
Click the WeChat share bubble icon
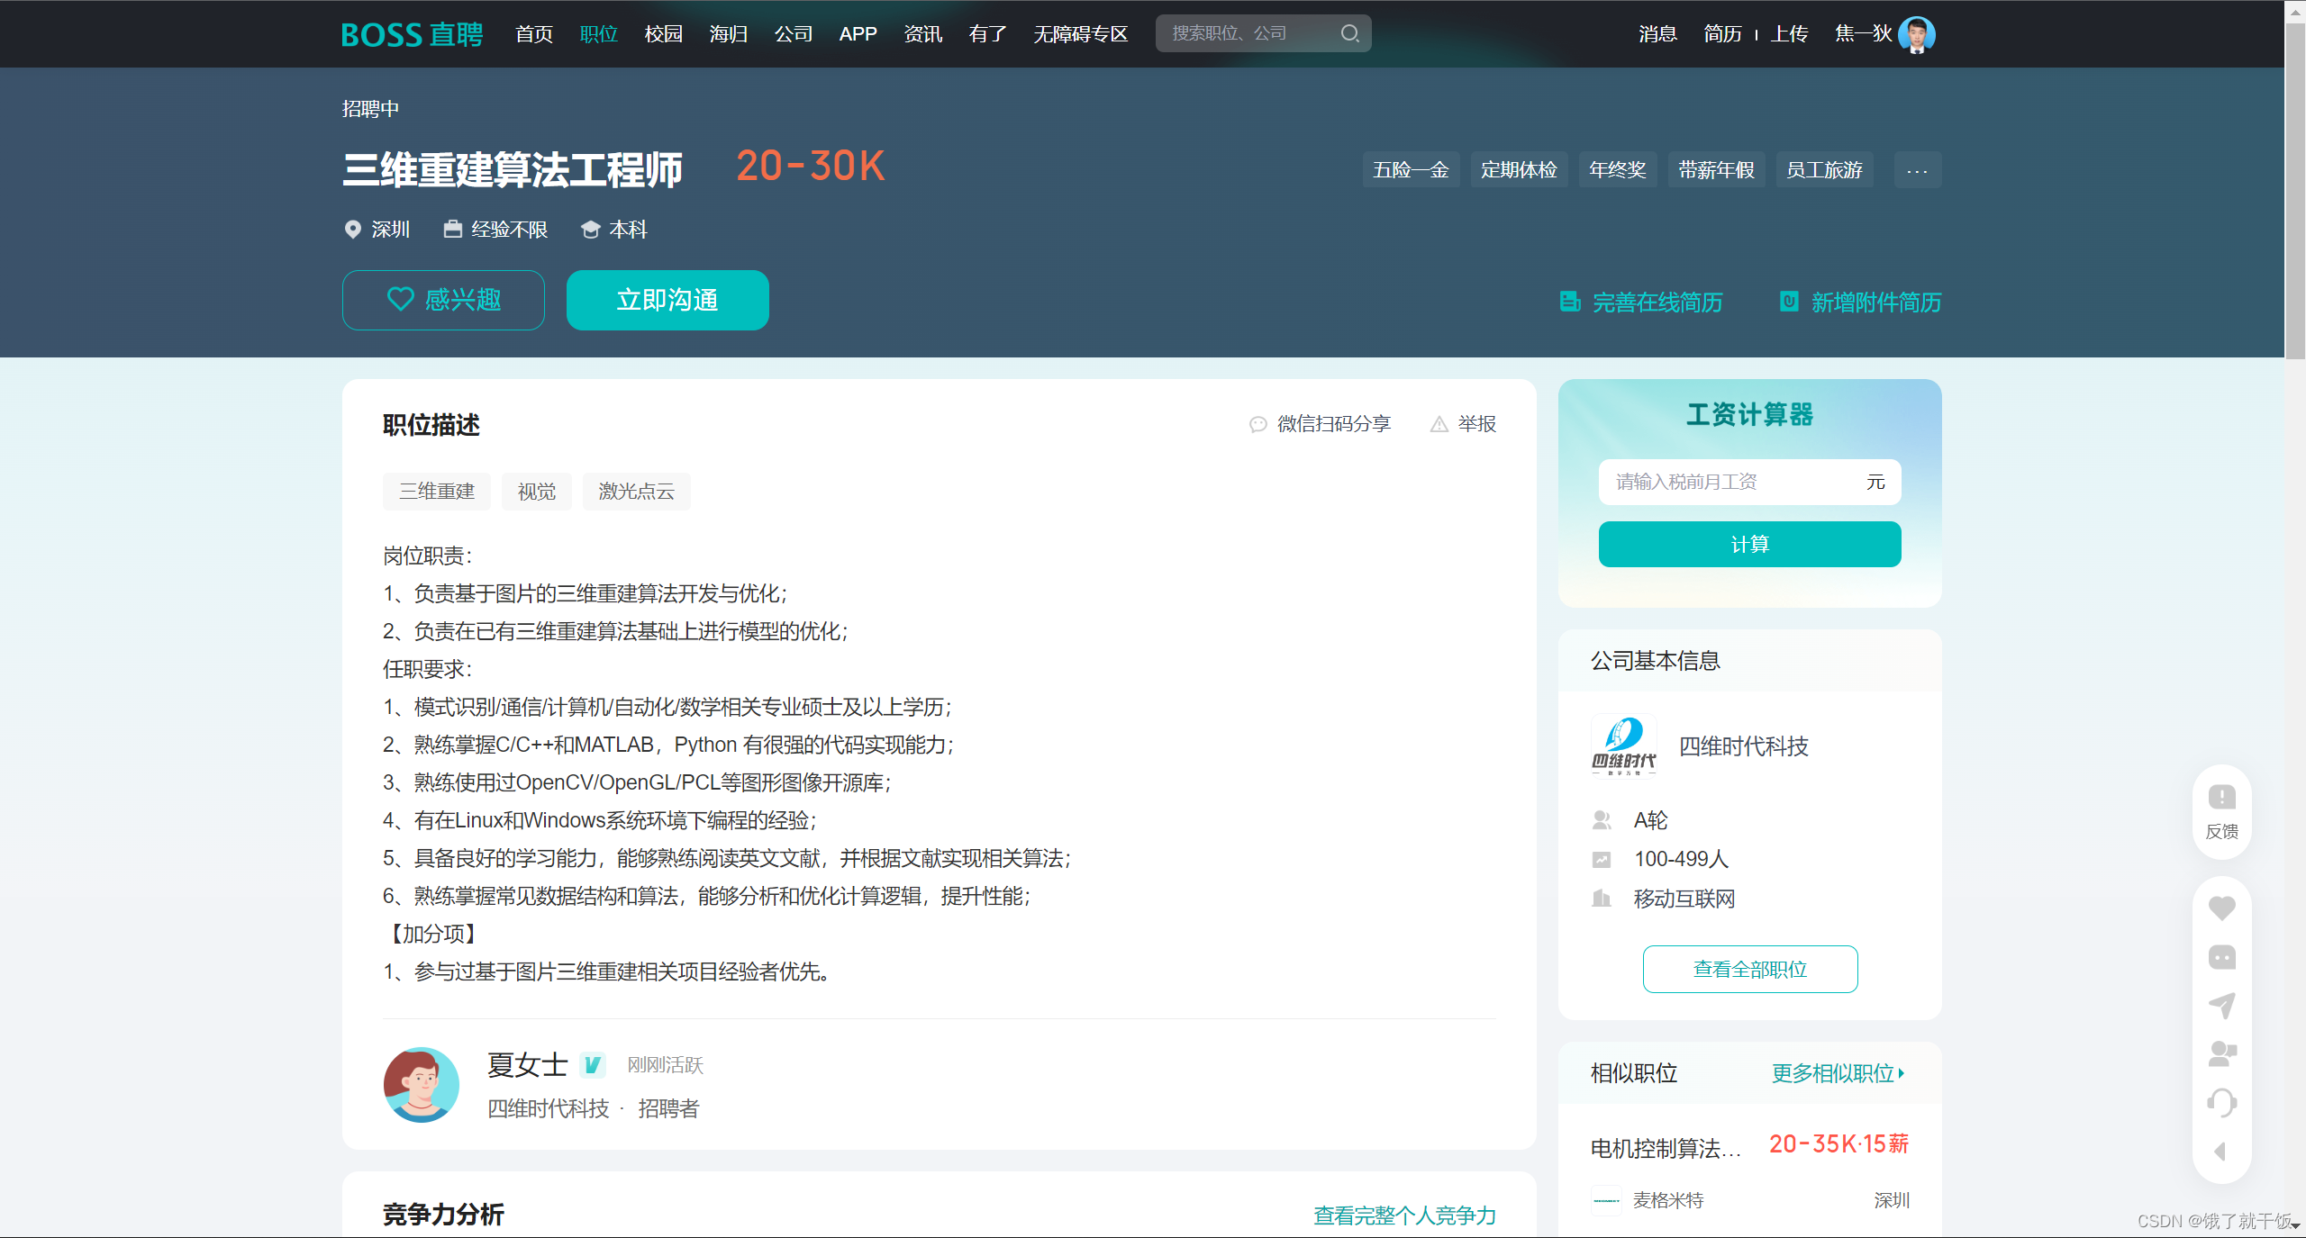1258,424
